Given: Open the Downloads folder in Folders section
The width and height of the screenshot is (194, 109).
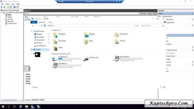Looking at the screenshot, I should tap(59, 42).
